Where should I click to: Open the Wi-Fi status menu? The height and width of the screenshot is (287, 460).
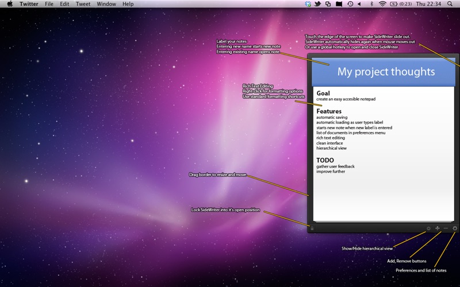click(x=382, y=4)
